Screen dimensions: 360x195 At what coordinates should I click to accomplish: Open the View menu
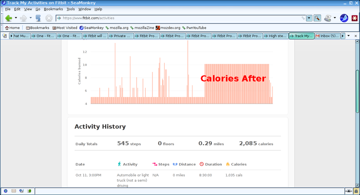[28, 9]
